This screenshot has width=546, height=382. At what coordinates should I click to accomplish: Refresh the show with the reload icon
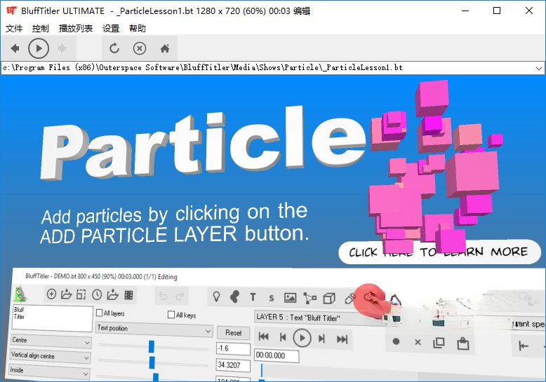pyautogui.click(x=114, y=48)
